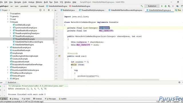Click the editor horizontal scrollbar
Viewport: 183px width, 103px height.
tap(112, 80)
